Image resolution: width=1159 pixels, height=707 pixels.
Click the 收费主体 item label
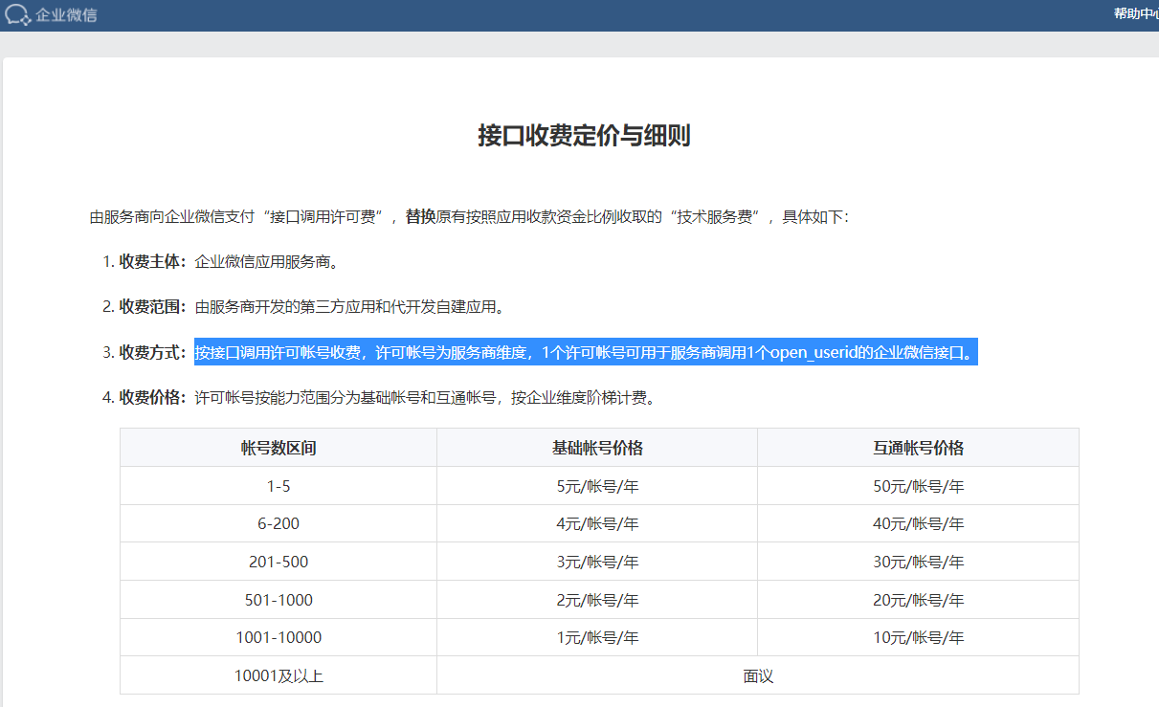tap(151, 261)
